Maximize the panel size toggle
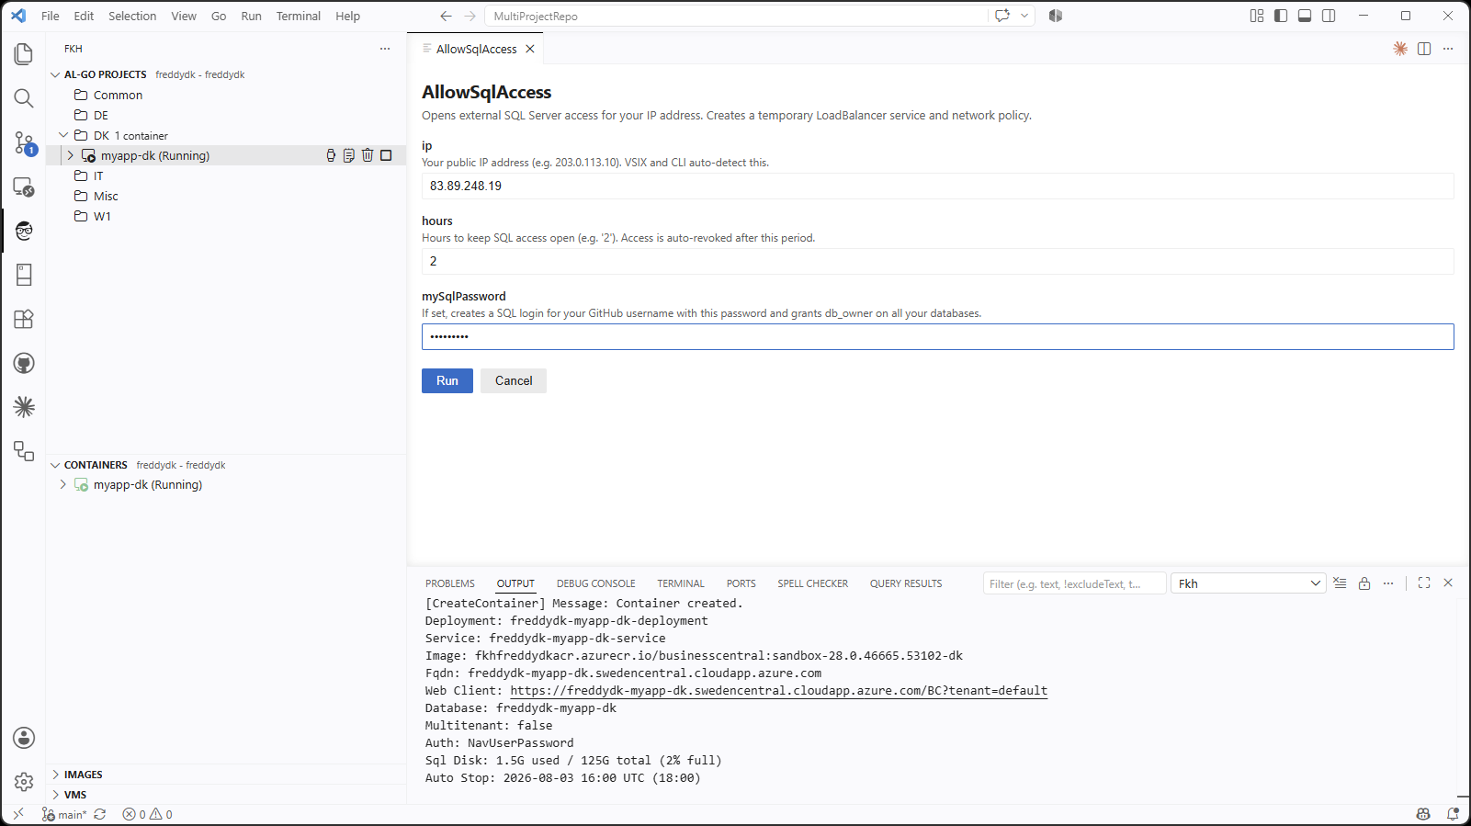Screen dimensions: 1471x826 [x=1424, y=583]
